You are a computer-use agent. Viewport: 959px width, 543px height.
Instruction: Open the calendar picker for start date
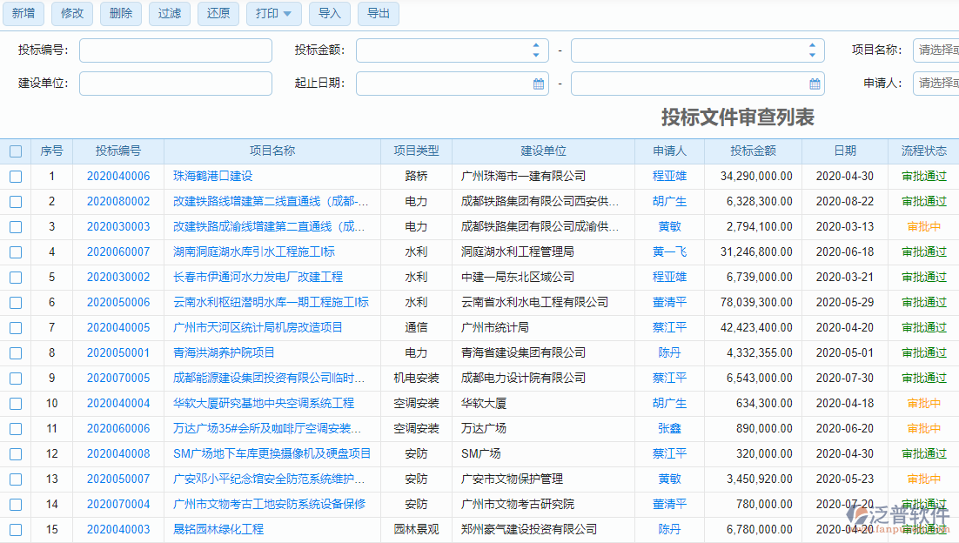[x=537, y=84]
